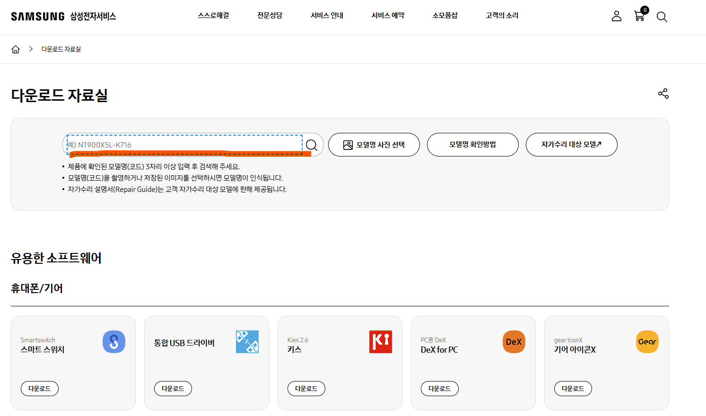The height and width of the screenshot is (416, 706).
Task: Open the 스스로해결 menu
Action: click(213, 15)
